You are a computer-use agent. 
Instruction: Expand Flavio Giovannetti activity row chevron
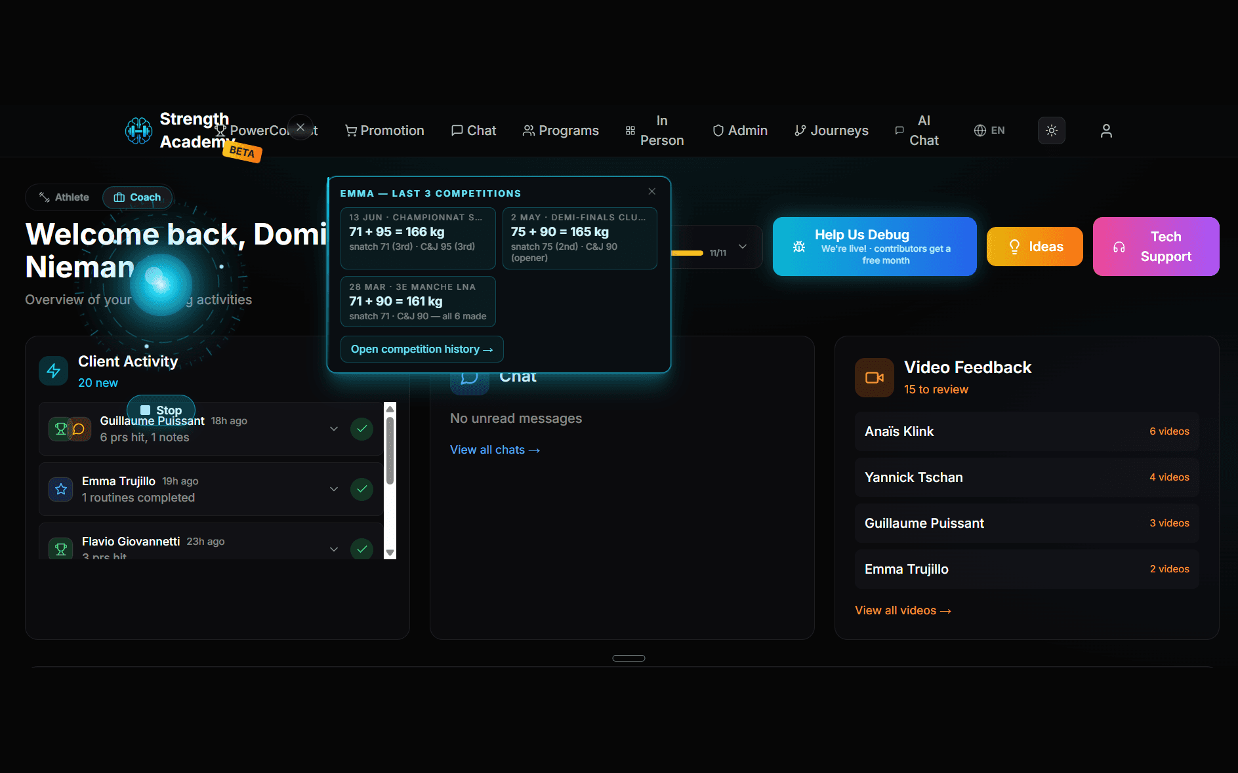pos(334,549)
